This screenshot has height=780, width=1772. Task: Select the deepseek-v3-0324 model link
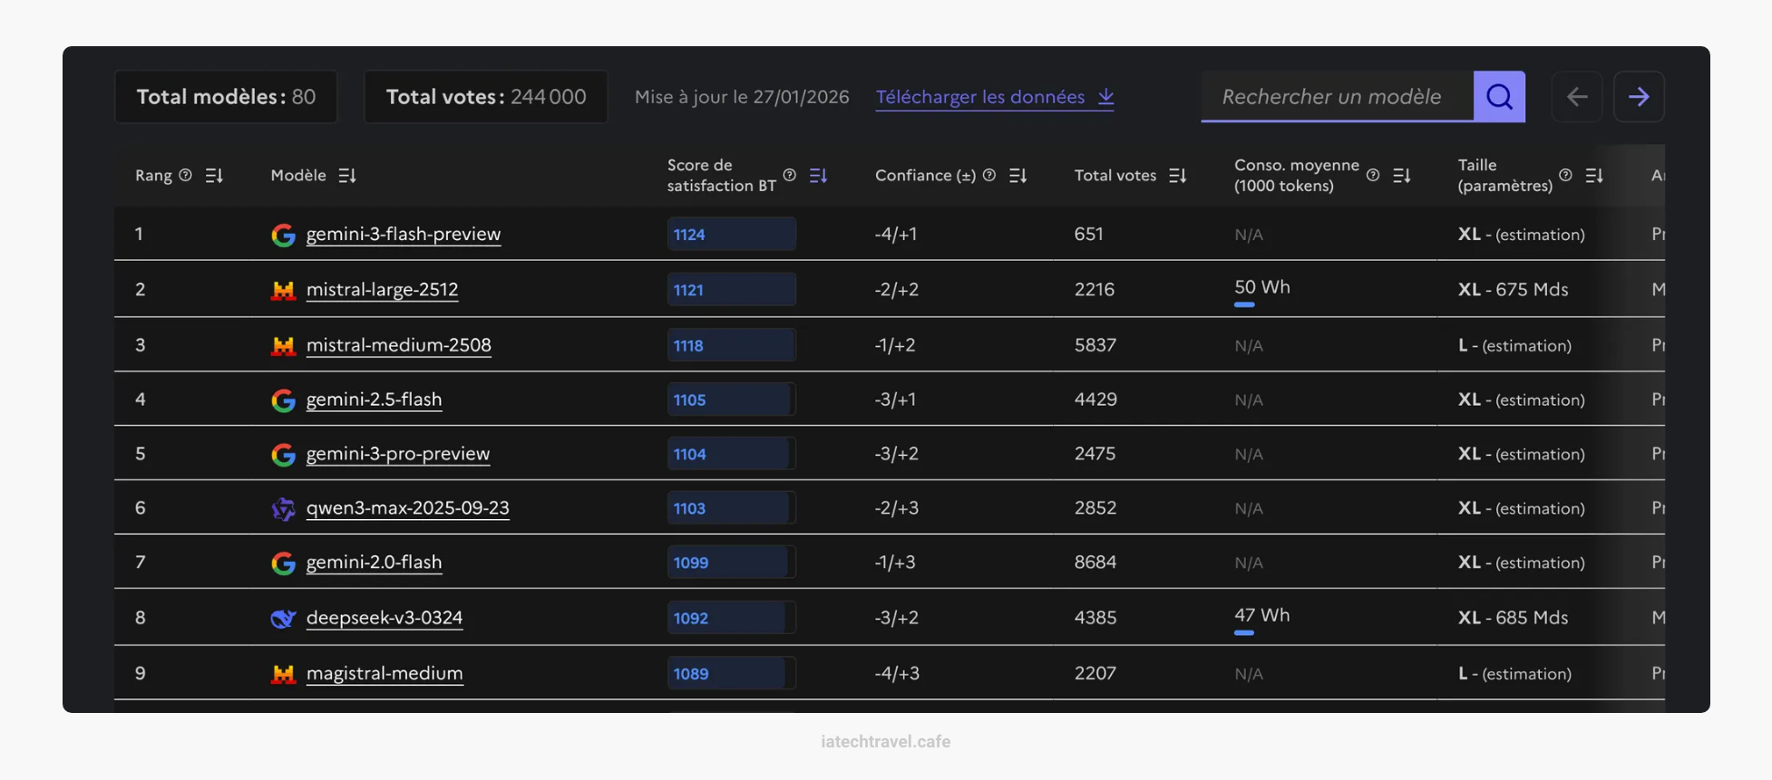[x=384, y=618]
